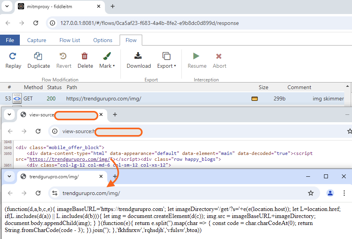Sort flows by Size column
This screenshot has width=352, height=239.
[263, 87]
